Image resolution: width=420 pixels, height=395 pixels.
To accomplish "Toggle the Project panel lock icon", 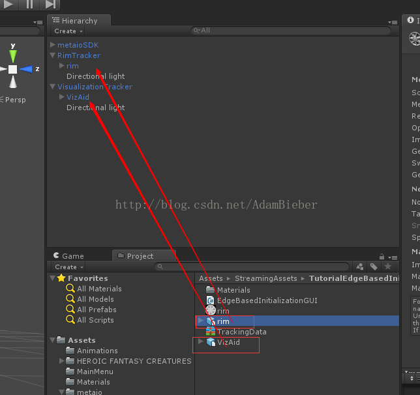I will pos(382,257).
